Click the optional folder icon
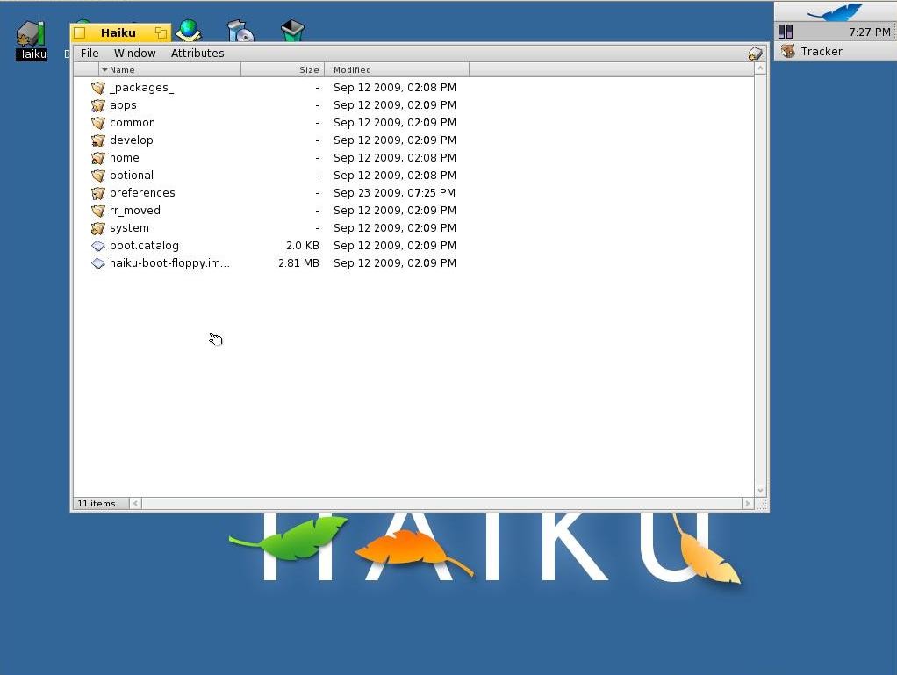Screen dimensions: 897x675 pyautogui.click(x=98, y=176)
